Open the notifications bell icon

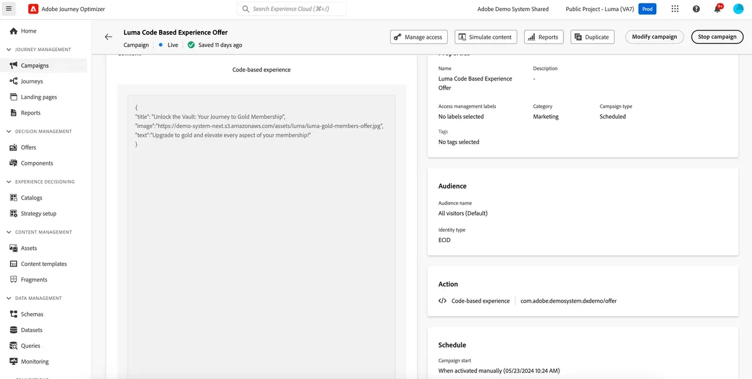(717, 9)
